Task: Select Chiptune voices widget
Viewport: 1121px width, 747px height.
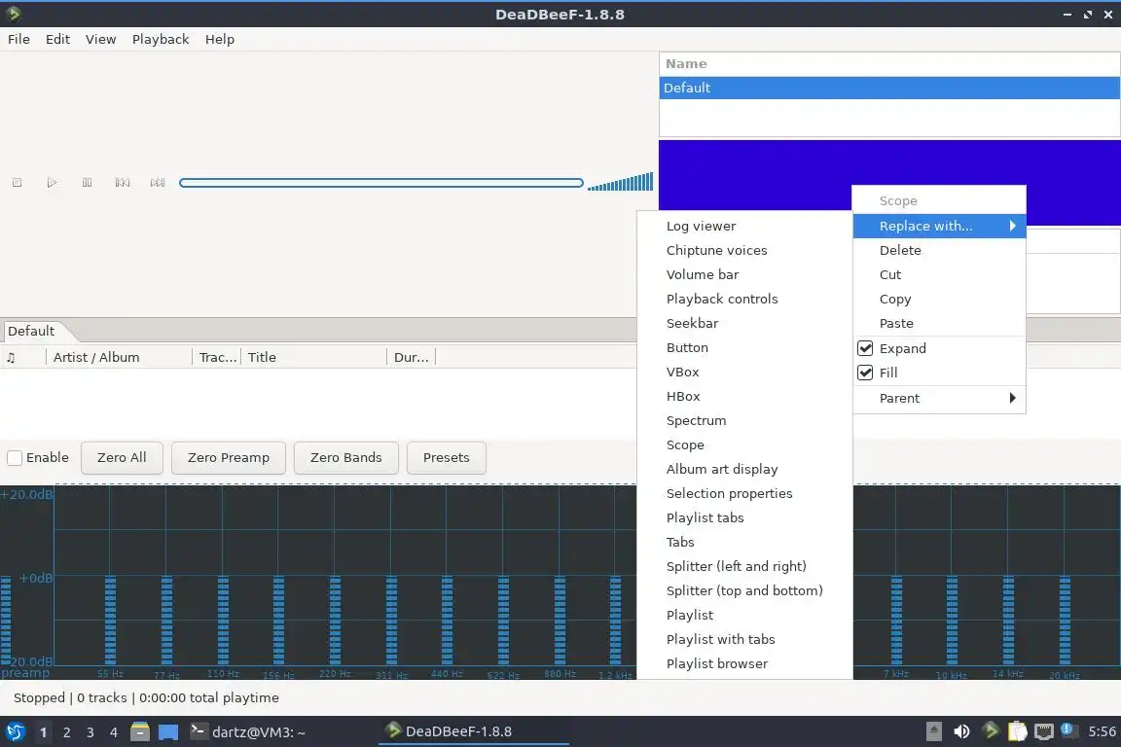Action: point(744,250)
